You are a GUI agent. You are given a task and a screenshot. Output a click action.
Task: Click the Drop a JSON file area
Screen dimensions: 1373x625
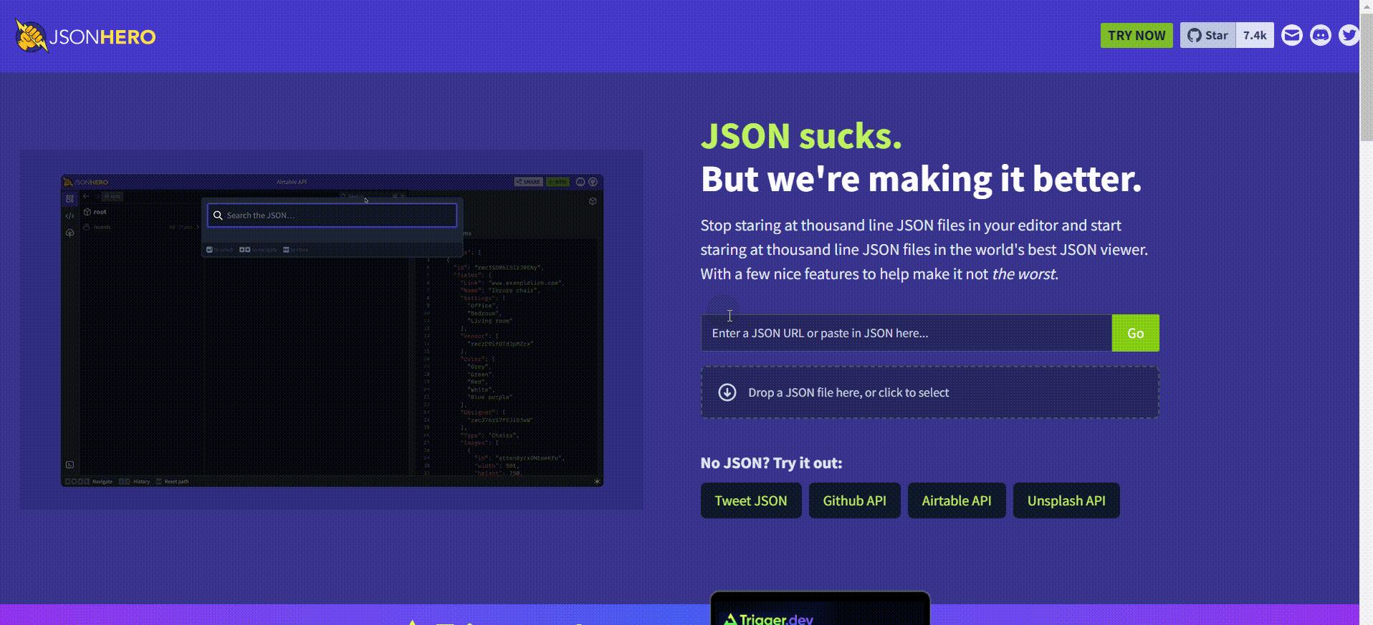[929, 392]
